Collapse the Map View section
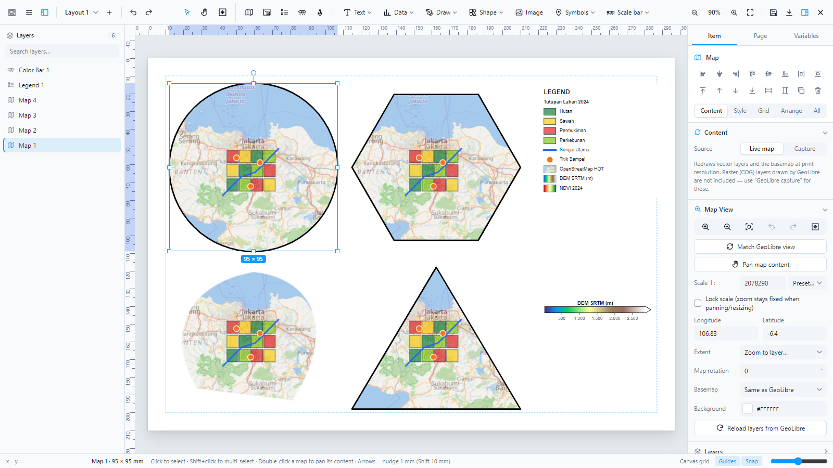Viewport: 833px width, 468px height. 825,210
